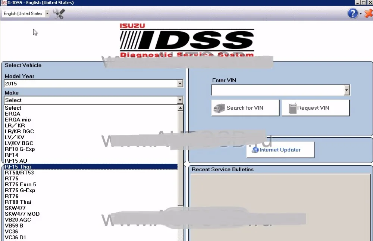This screenshot has height=241, width=373.
Task: Expand the help icon's small dropdown arrow
Action: (361, 14)
